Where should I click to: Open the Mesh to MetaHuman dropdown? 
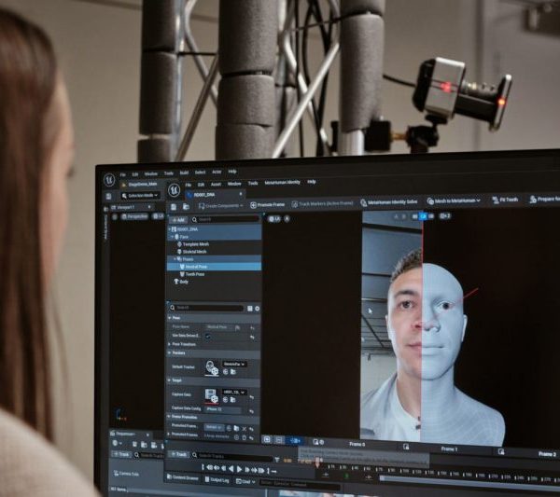click(454, 200)
